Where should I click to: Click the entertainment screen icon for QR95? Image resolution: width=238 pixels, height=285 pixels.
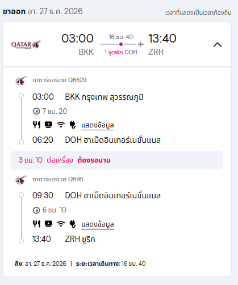point(48,224)
